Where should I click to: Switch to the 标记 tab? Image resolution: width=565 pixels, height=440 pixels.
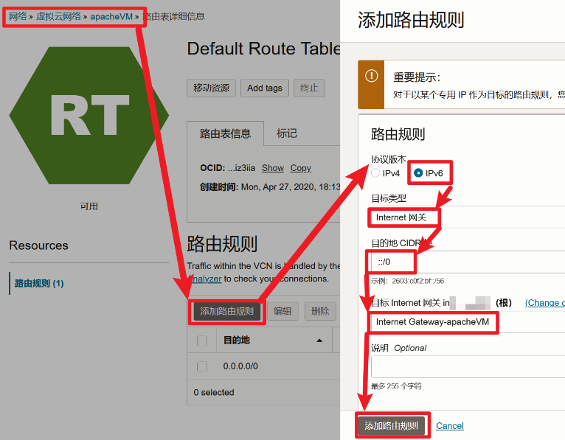click(287, 133)
